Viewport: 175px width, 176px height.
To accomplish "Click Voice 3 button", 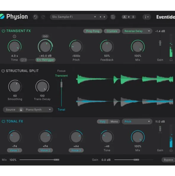I will click(x=76, y=150).
